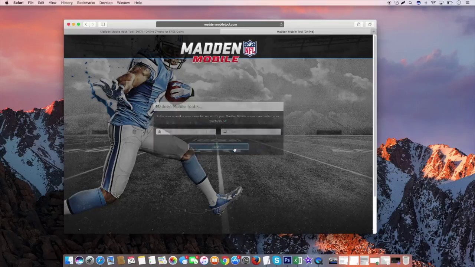Open Messages in the Dock

[x=183, y=260]
